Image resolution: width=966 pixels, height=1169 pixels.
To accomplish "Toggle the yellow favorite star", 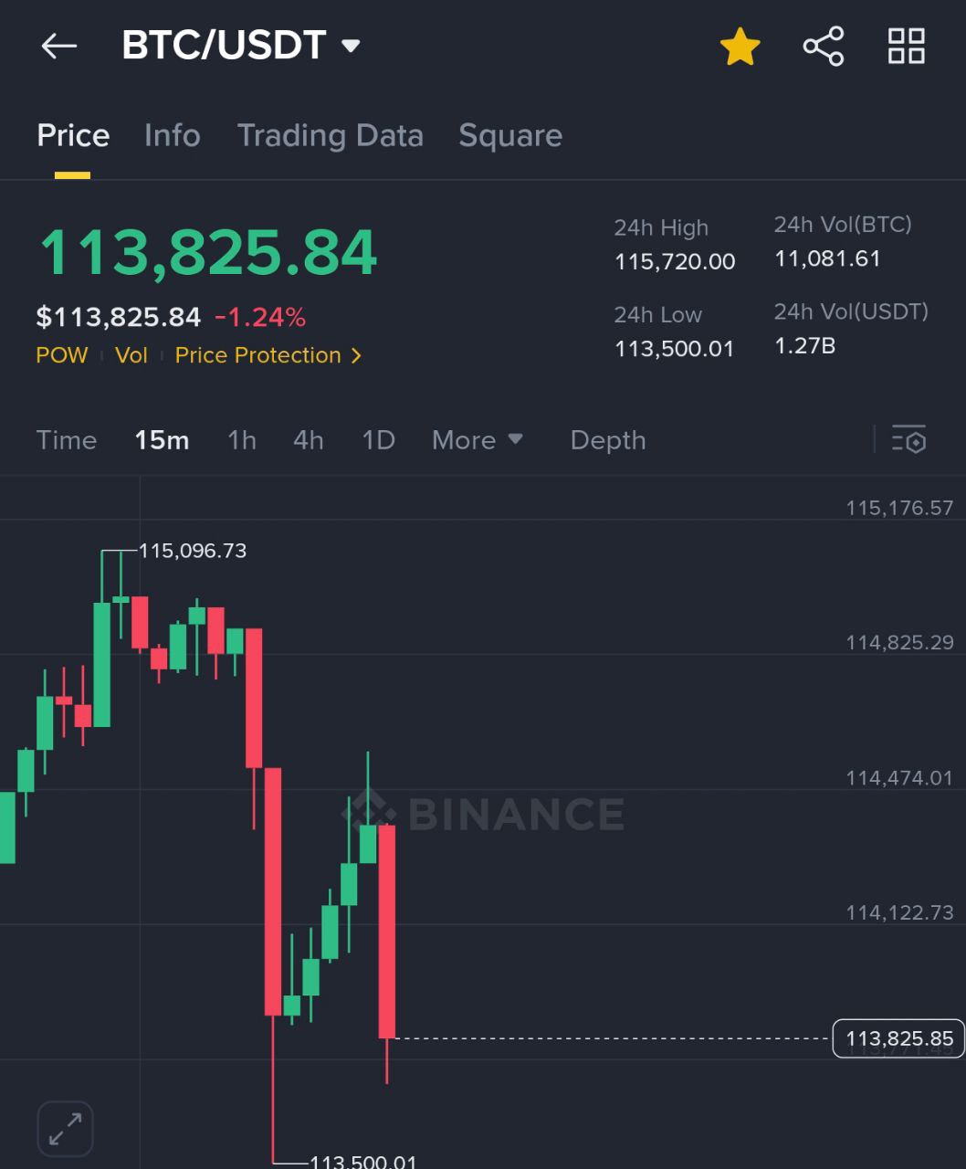I will [x=740, y=46].
